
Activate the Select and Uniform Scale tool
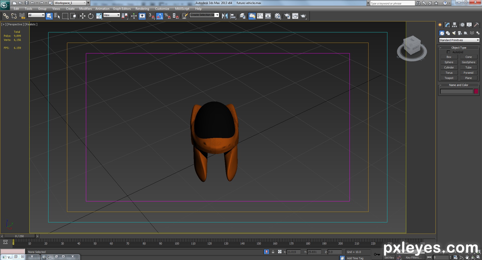(x=99, y=16)
